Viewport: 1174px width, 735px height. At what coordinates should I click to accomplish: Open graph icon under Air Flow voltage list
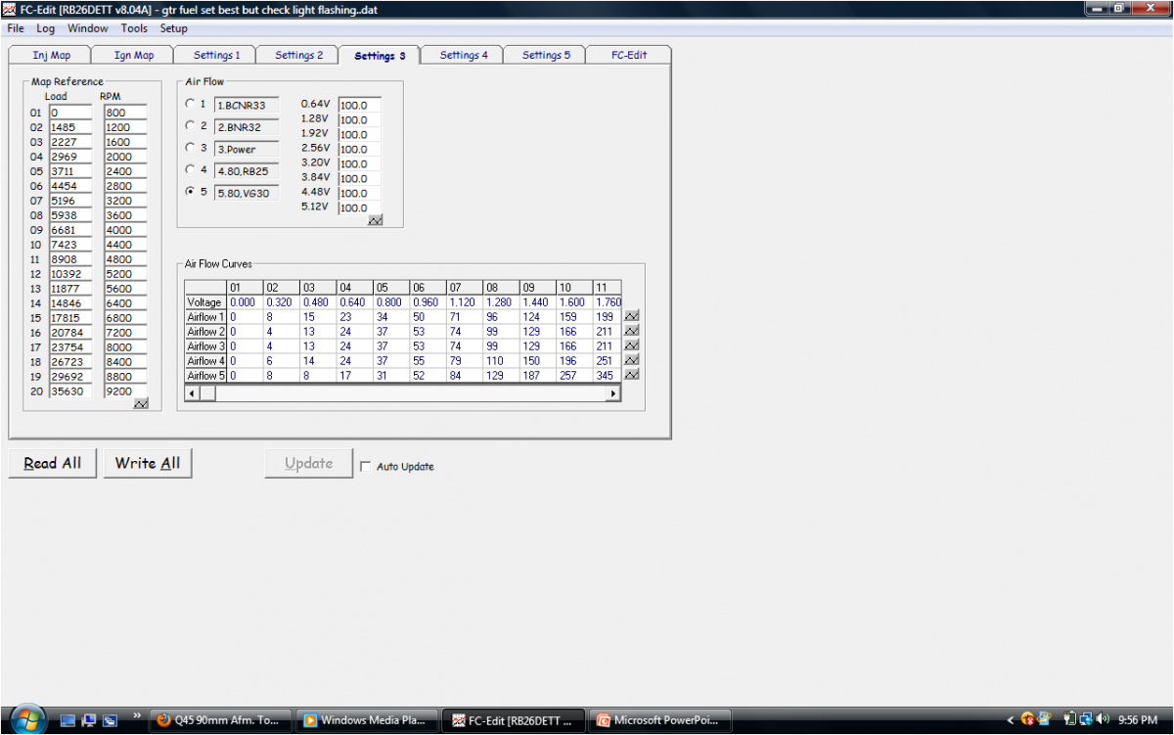(375, 221)
